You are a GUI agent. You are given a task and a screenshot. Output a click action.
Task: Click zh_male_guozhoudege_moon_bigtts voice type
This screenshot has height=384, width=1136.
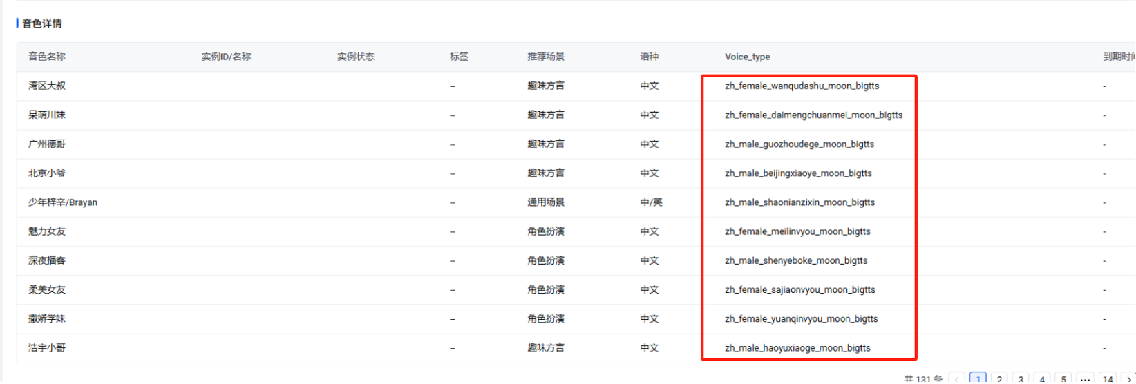click(x=799, y=144)
